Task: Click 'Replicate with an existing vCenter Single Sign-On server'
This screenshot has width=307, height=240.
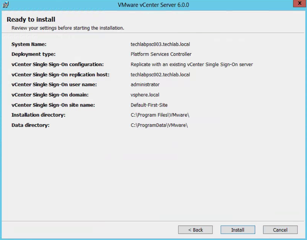Action: point(192,64)
